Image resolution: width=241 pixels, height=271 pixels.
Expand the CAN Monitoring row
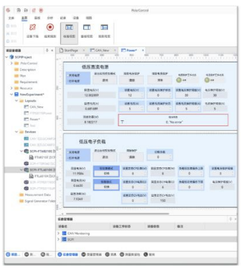[58, 233]
